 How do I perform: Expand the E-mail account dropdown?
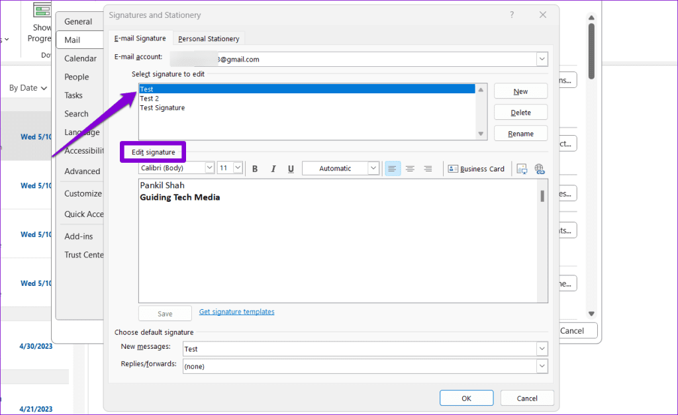click(x=542, y=59)
